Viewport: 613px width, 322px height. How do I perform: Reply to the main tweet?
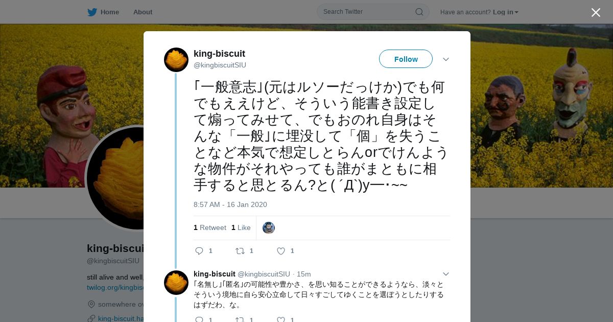click(199, 251)
